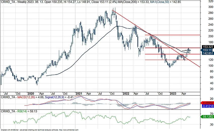Click the black 153.327 price tag

pyautogui.click(x=208, y=47)
